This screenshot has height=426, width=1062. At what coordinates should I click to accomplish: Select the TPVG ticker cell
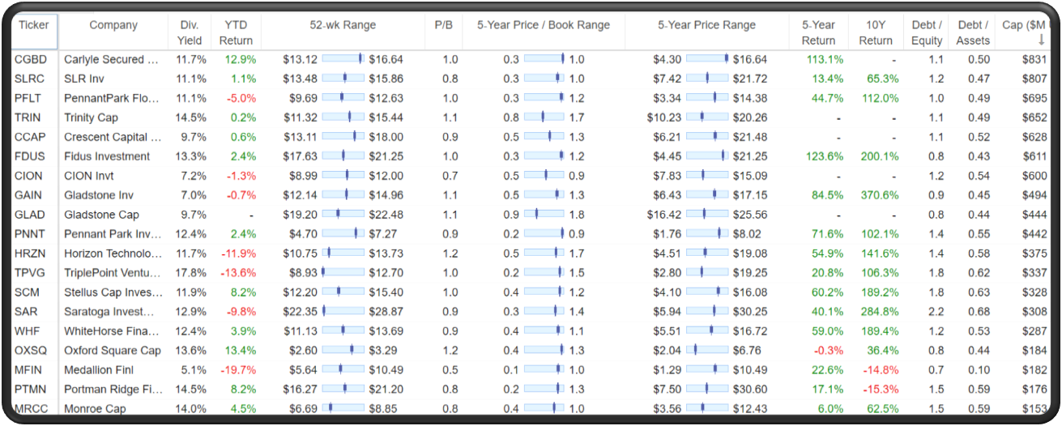tap(30, 273)
